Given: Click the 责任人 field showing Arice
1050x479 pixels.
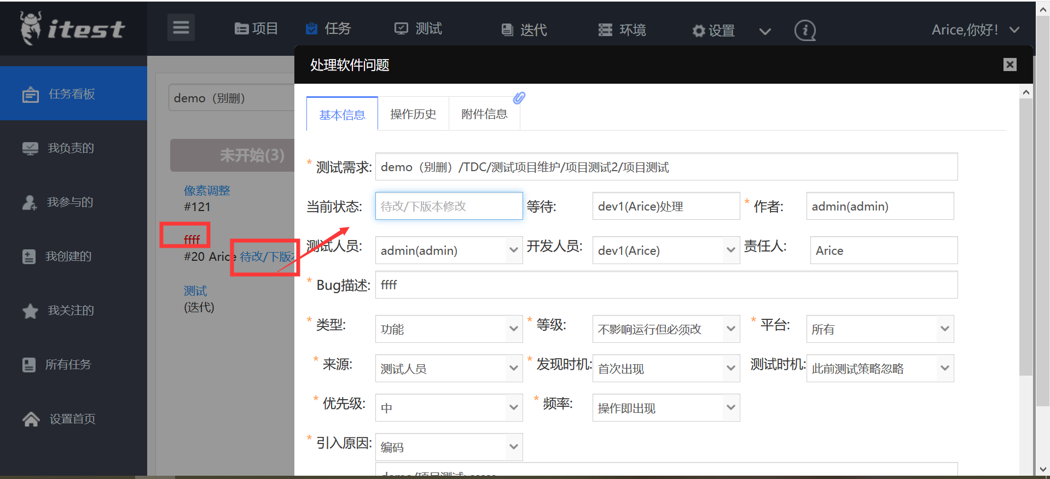Looking at the screenshot, I should (884, 250).
